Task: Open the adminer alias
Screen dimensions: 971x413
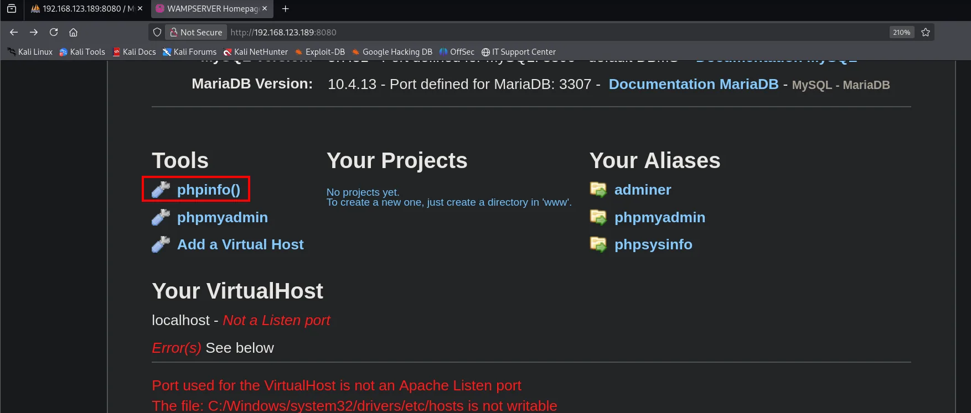Action: click(x=643, y=190)
